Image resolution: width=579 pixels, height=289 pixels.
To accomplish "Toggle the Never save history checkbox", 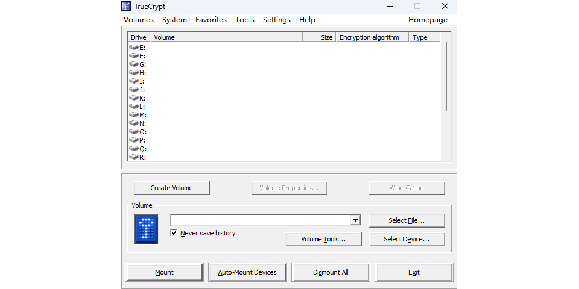I will point(174,233).
